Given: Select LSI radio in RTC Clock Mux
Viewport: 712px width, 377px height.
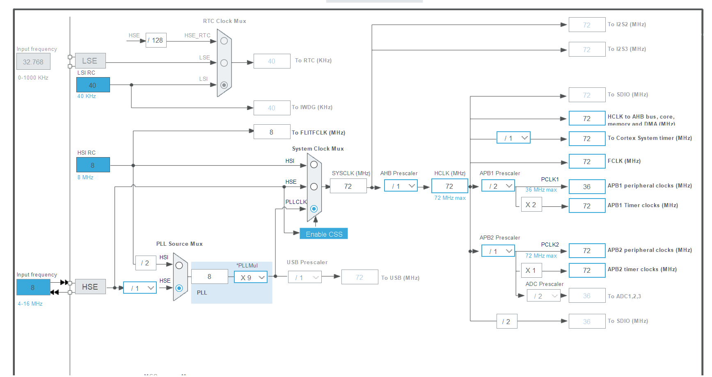Looking at the screenshot, I should pyautogui.click(x=224, y=85).
